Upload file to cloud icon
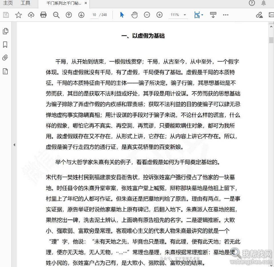The height and width of the screenshot is (267, 274). [31, 15]
